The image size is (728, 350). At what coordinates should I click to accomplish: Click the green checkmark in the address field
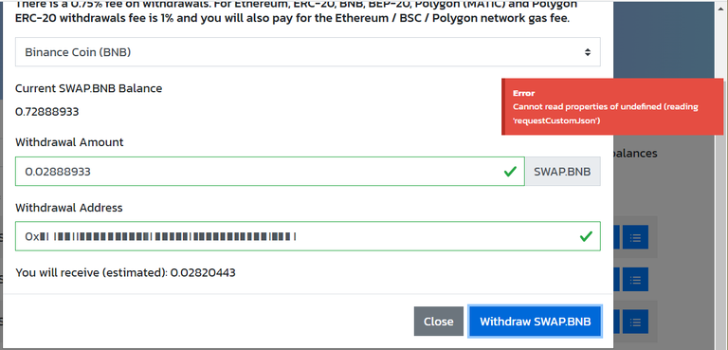click(x=586, y=236)
